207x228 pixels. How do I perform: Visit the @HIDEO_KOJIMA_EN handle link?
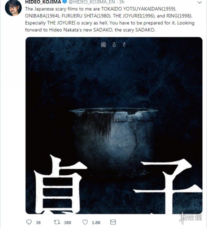click(92, 2)
